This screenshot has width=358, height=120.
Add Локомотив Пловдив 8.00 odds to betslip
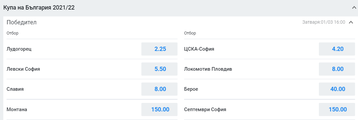click(x=337, y=69)
